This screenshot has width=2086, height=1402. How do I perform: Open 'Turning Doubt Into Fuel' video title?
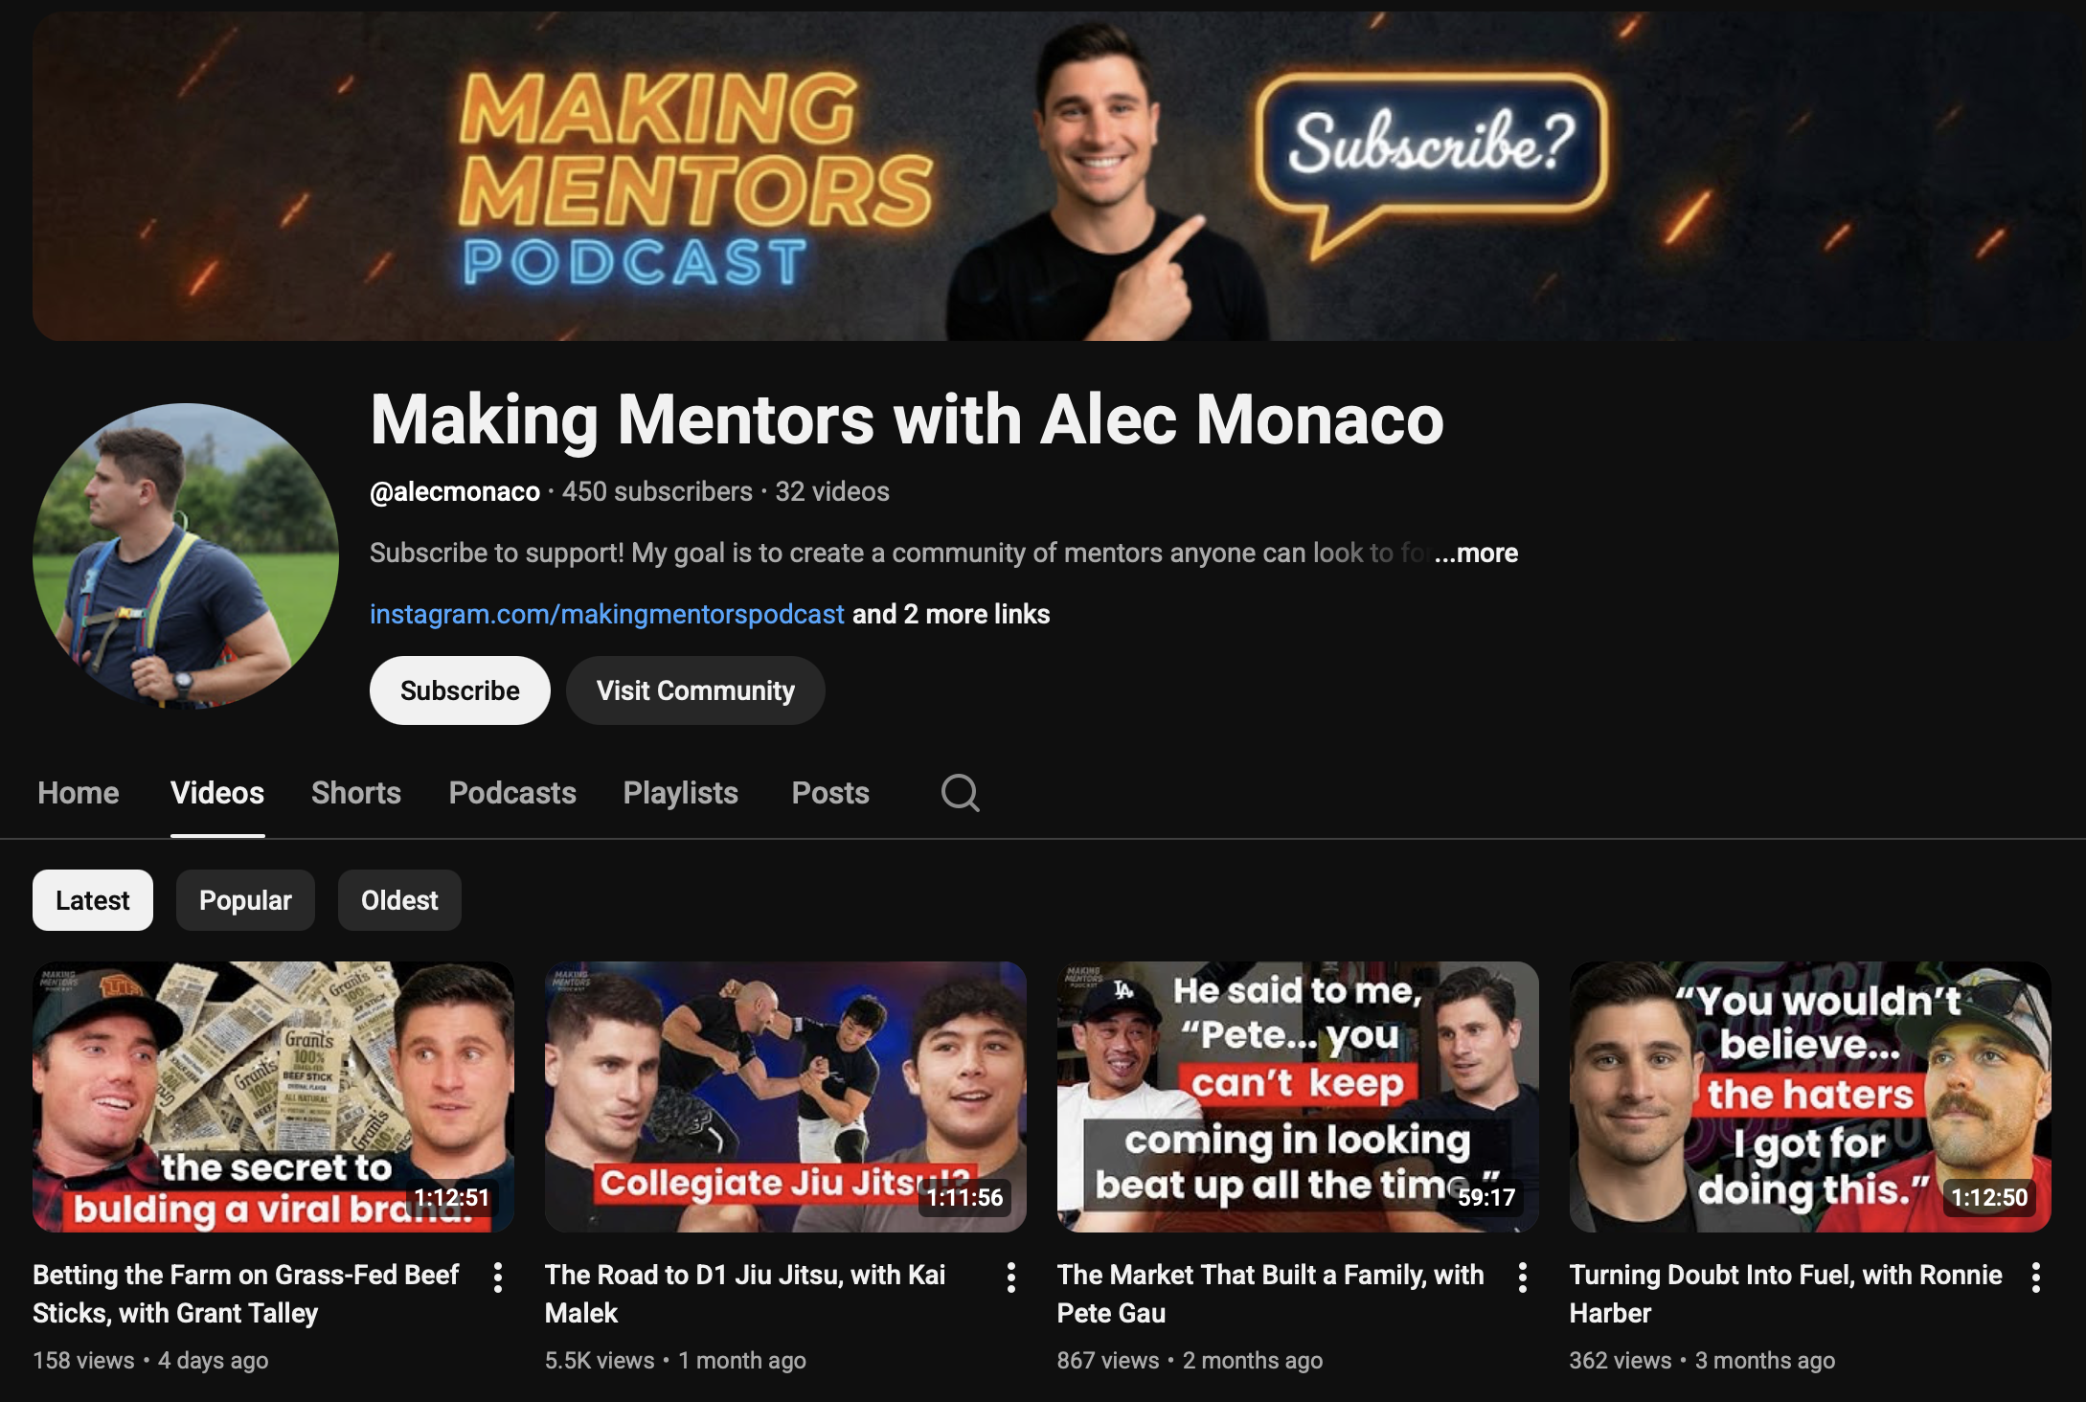(1785, 1294)
